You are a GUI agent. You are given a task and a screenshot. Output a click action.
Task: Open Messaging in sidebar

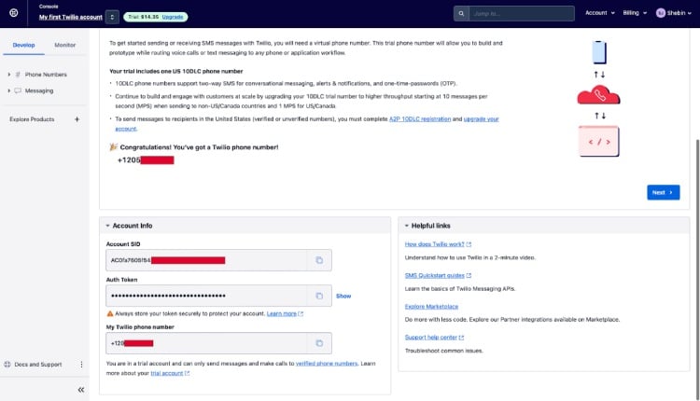tap(39, 90)
